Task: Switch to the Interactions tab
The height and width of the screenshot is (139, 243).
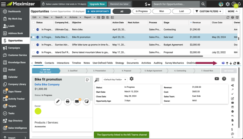Action: point(63,63)
